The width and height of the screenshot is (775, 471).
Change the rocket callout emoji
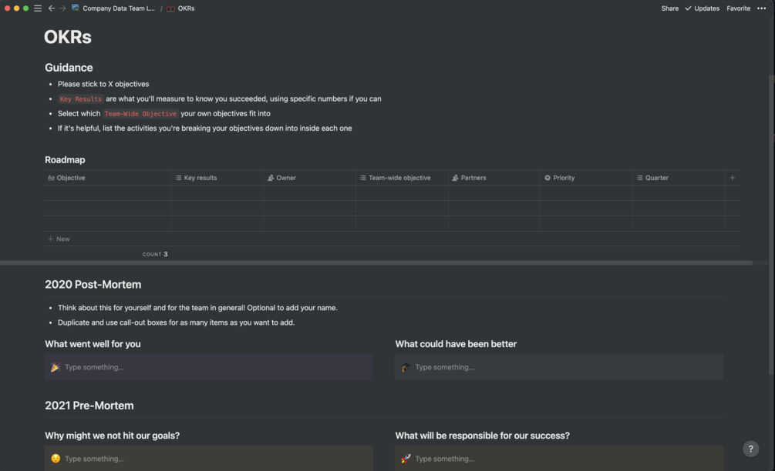[406, 459]
